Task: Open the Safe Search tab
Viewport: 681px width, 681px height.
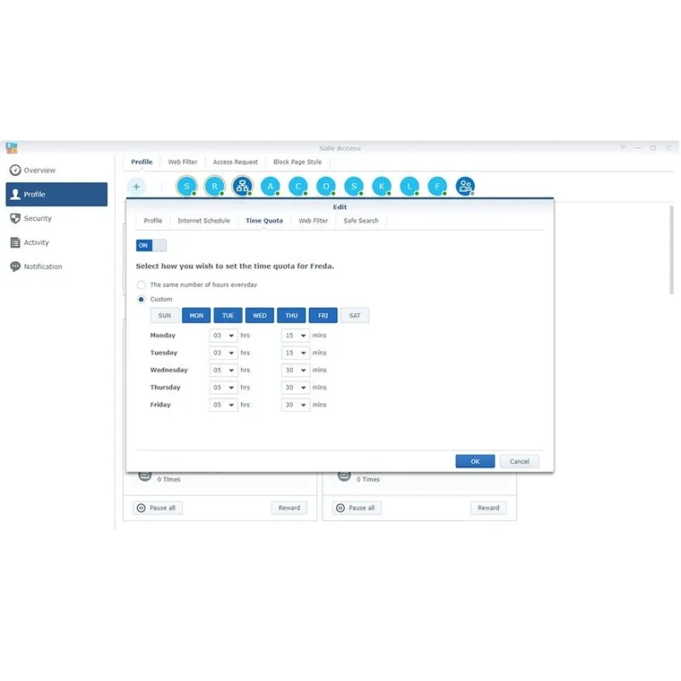Action: (x=361, y=220)
